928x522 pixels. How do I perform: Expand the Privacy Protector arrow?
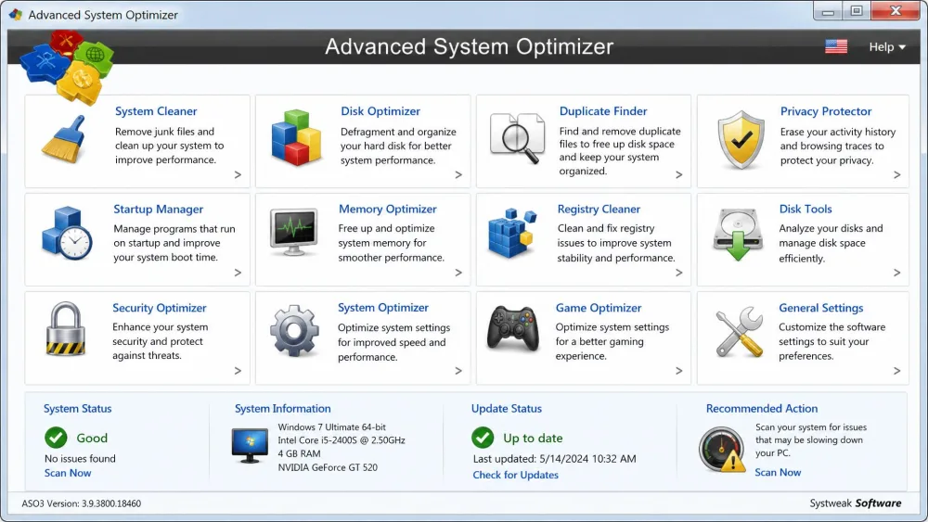[897, 174]
